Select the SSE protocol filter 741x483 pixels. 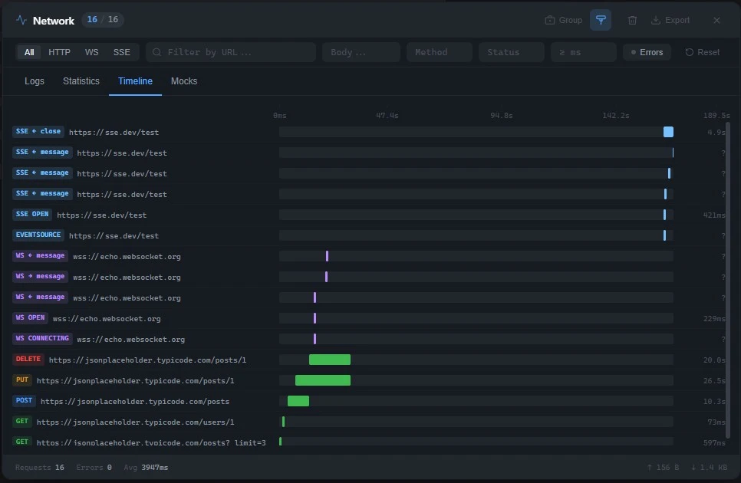[121, 52]
